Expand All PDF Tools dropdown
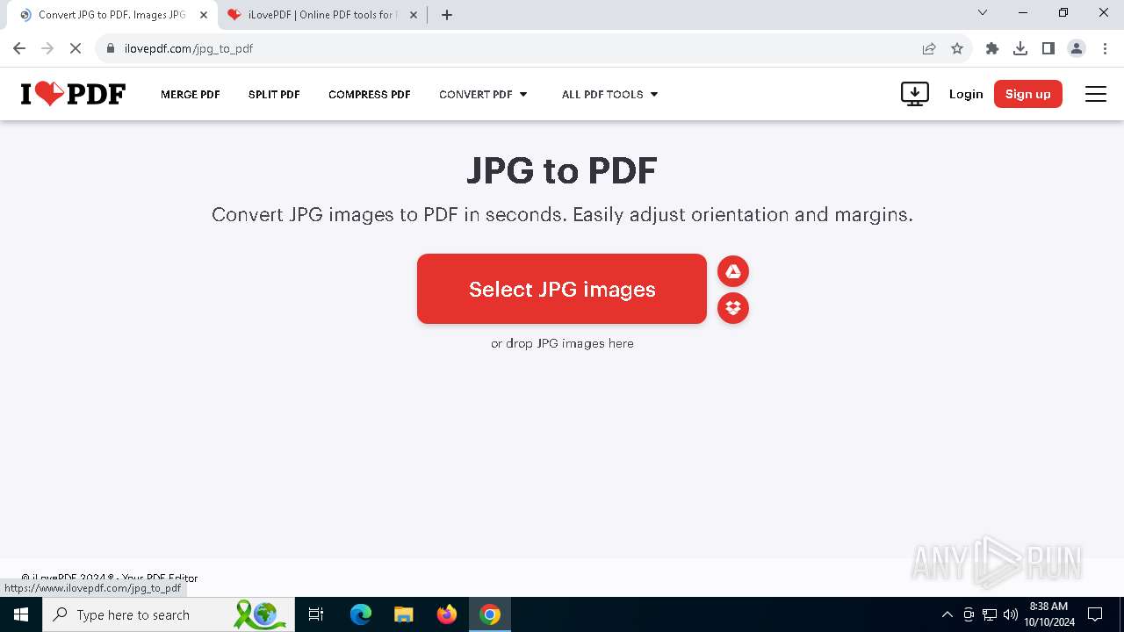The width and height of the screenshot is (1124, 632). point(609,94)
